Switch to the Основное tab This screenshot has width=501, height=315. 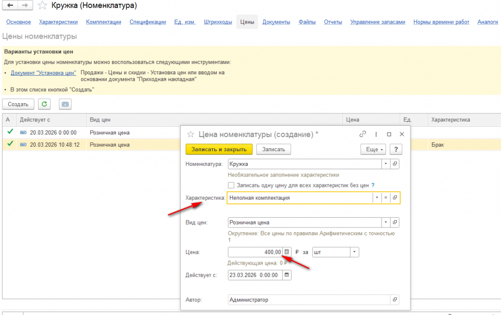(19, 22)
